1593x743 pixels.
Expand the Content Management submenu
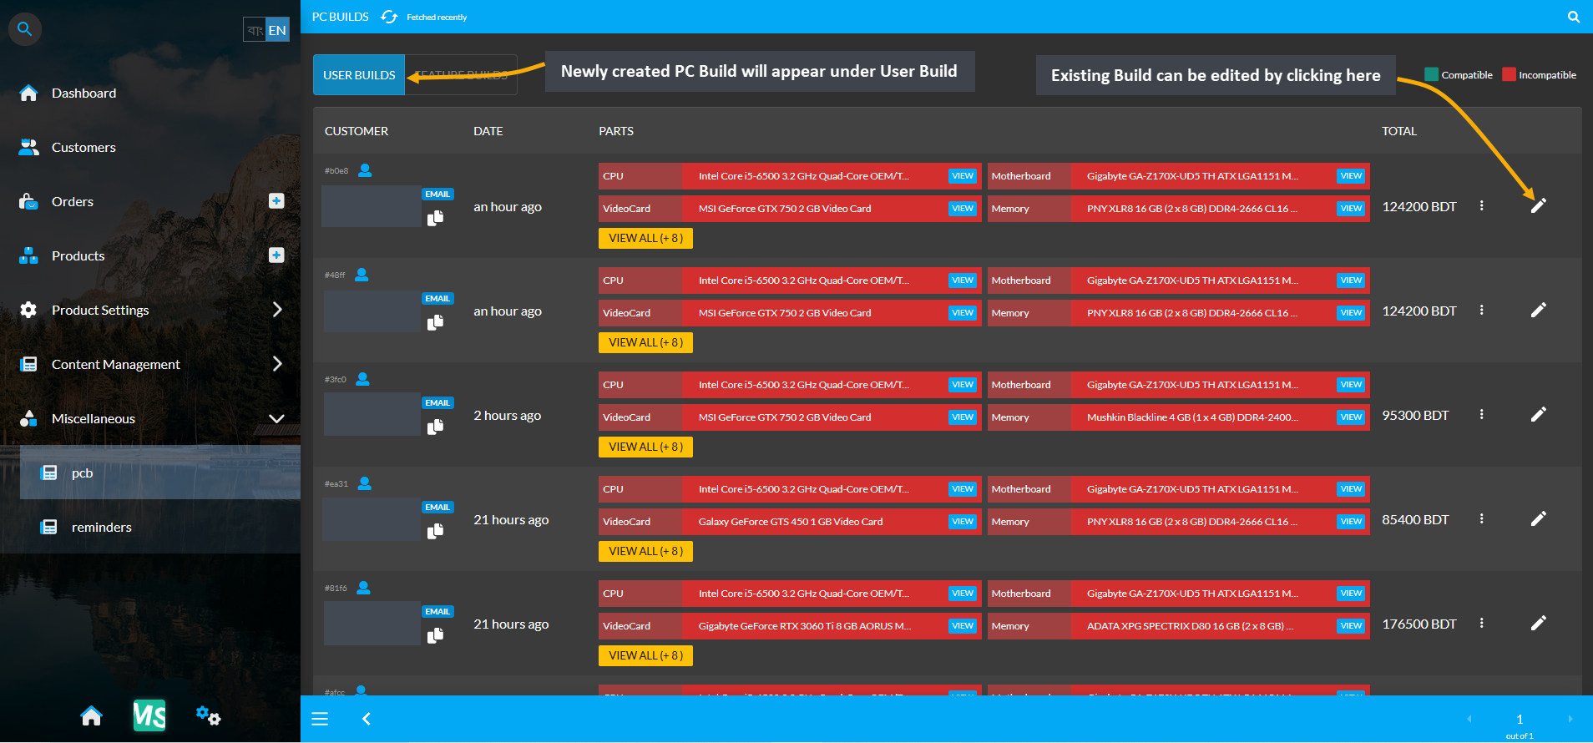tap(277, 364)
